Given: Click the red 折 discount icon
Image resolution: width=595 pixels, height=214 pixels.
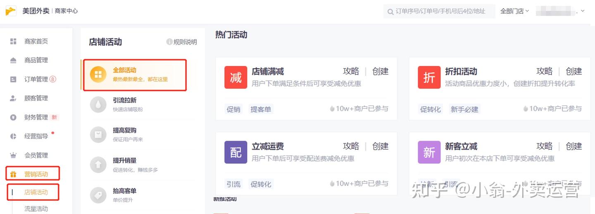Looking at the screenshot, I should (429, 77).
